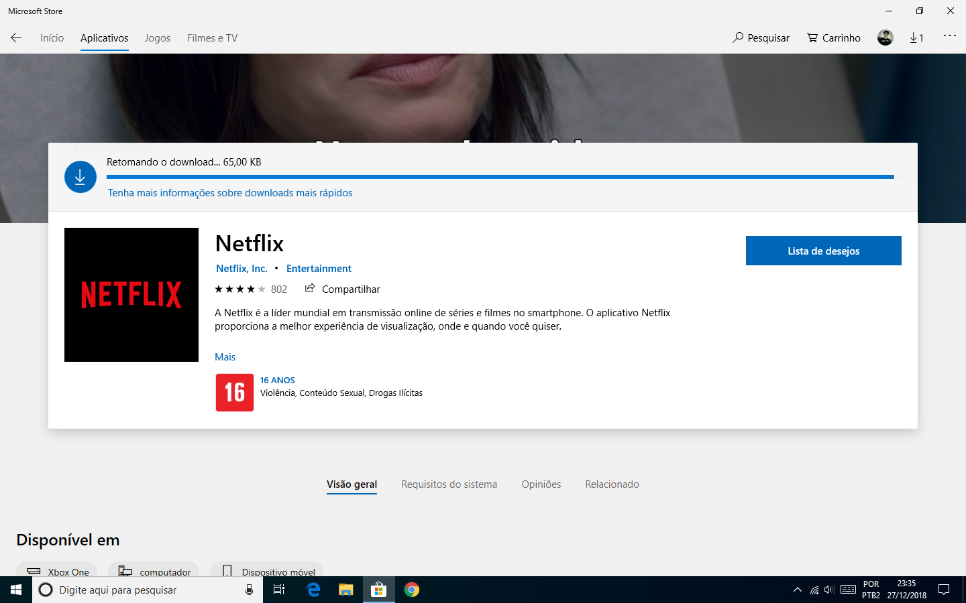Launch Microsoft Edge from taskbar

tap(313, 590)
